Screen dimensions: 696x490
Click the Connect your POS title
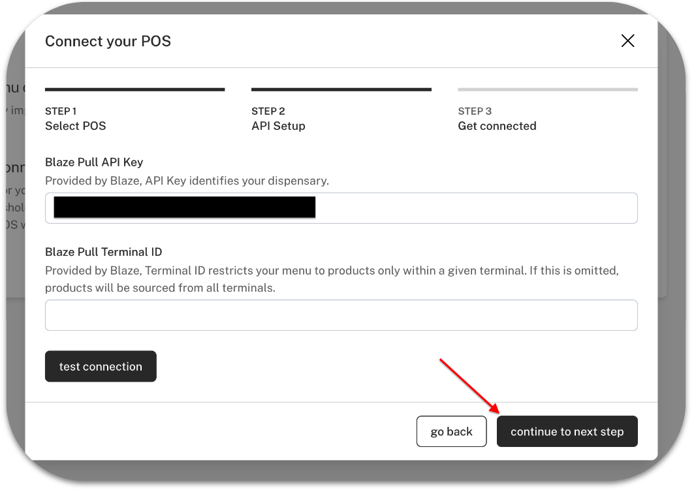click(x=108, y=41)
